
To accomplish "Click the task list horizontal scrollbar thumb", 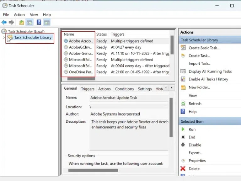I will click(x=81, y=79).
